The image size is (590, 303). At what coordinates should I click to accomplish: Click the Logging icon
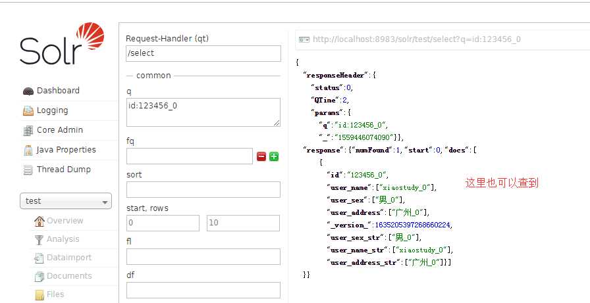[x=28, y=111]
